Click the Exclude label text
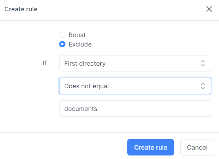Image resolution: width=219 pixels, height=159 pixels. [x=80, y=45]
